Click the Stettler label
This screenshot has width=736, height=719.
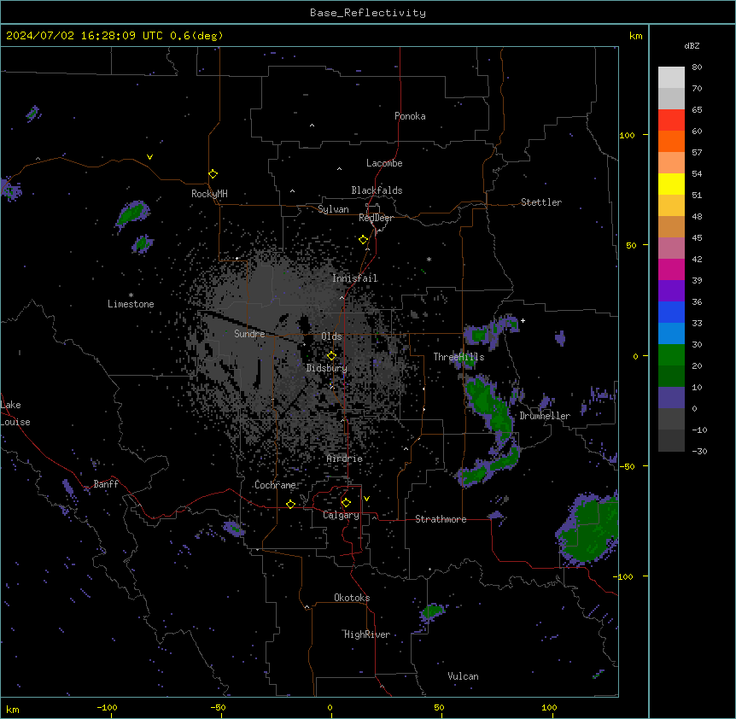click(541, 202)
